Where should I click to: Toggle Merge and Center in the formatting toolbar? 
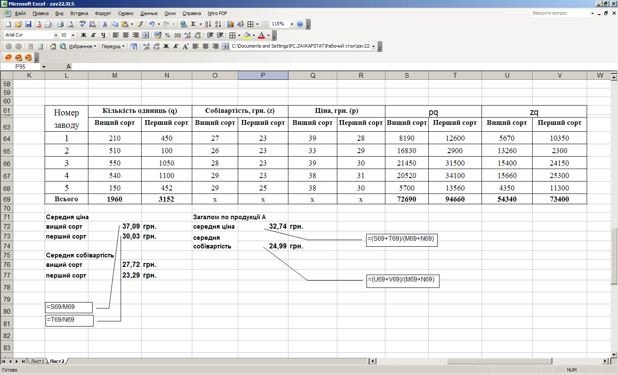point(145,35)
